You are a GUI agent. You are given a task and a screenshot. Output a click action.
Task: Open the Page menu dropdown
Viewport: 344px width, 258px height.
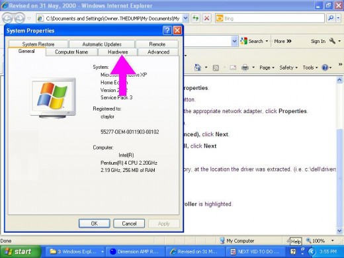pos(267,67)
